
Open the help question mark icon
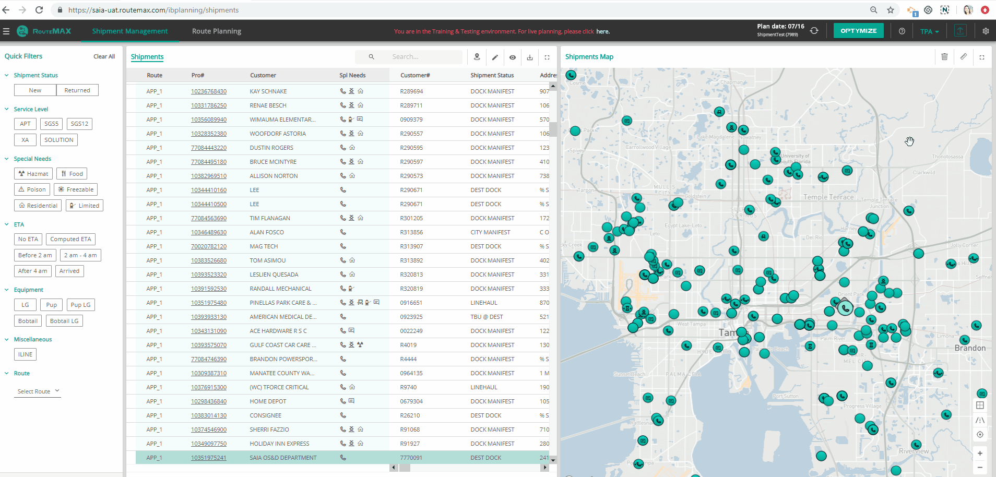[x=902, y=31]
